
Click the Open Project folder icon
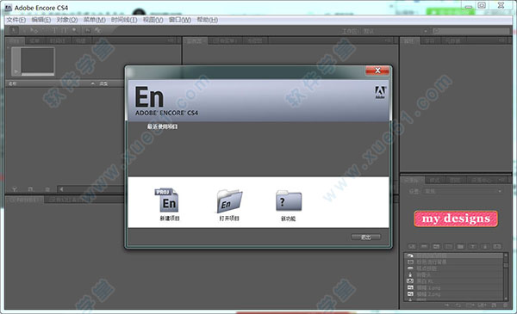(229, 201)
